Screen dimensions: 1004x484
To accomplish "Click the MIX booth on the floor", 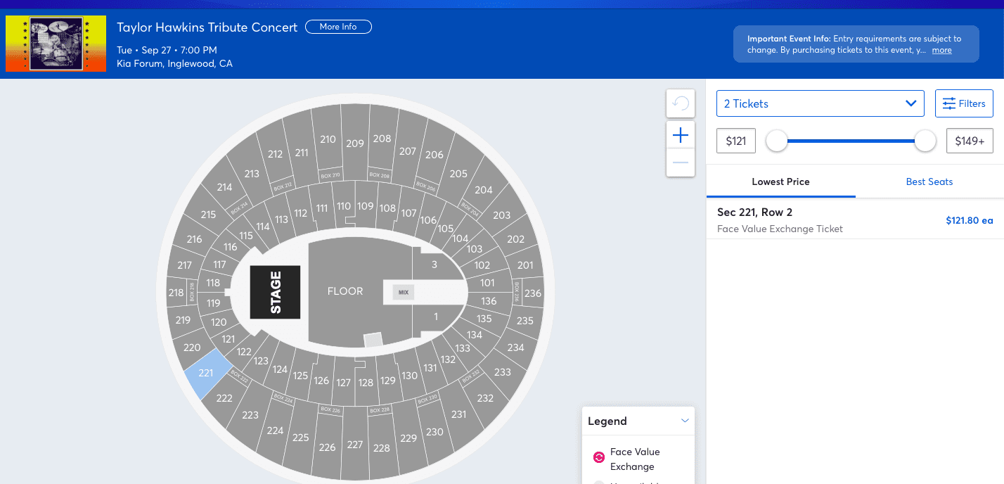I will coord(403,292).
